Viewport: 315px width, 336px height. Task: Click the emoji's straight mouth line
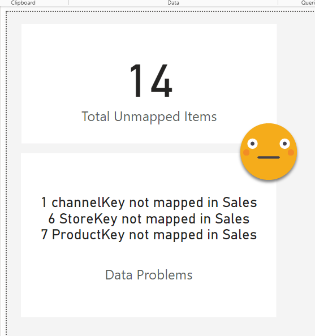point(269,157)
